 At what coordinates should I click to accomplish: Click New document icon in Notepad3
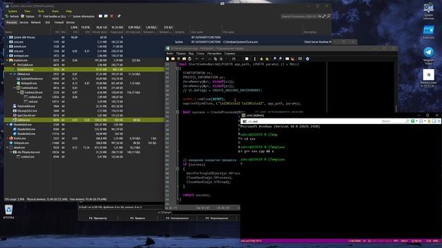tap(167, 59)
